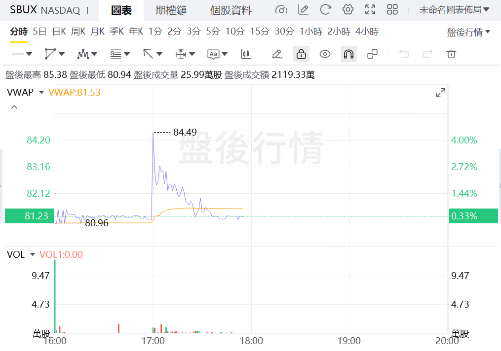Open the VOL indicator dropdown
The width and height of the screenshot is (501, 351).
(32, 254)
